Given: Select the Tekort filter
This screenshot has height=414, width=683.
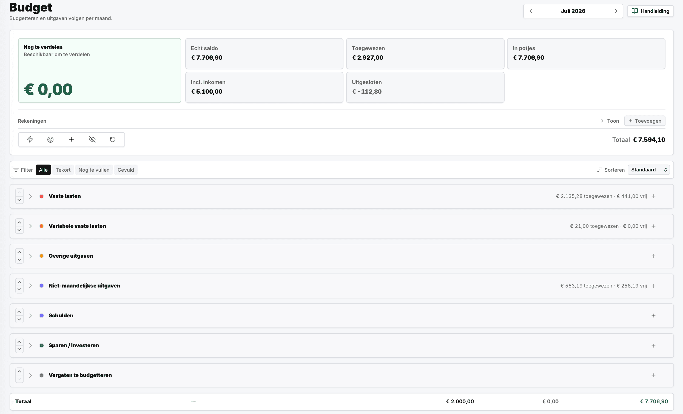Looking at the screenshot, I should tap(63, 170).
